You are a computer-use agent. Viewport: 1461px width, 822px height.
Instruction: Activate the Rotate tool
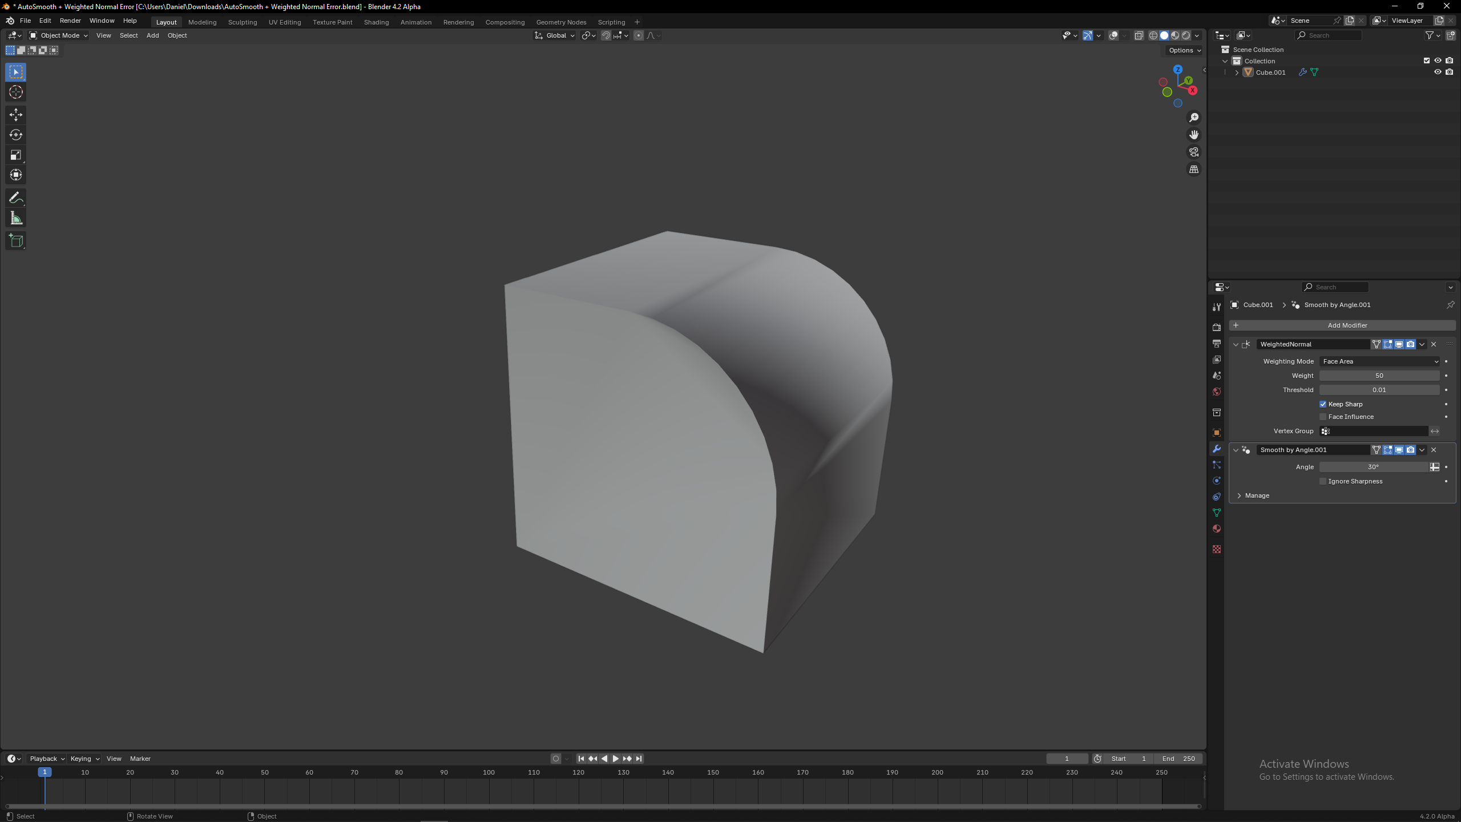(x=16, y=135)
